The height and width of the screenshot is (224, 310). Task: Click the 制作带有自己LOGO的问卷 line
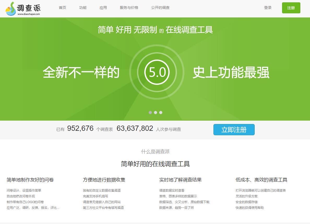point(25,202)
